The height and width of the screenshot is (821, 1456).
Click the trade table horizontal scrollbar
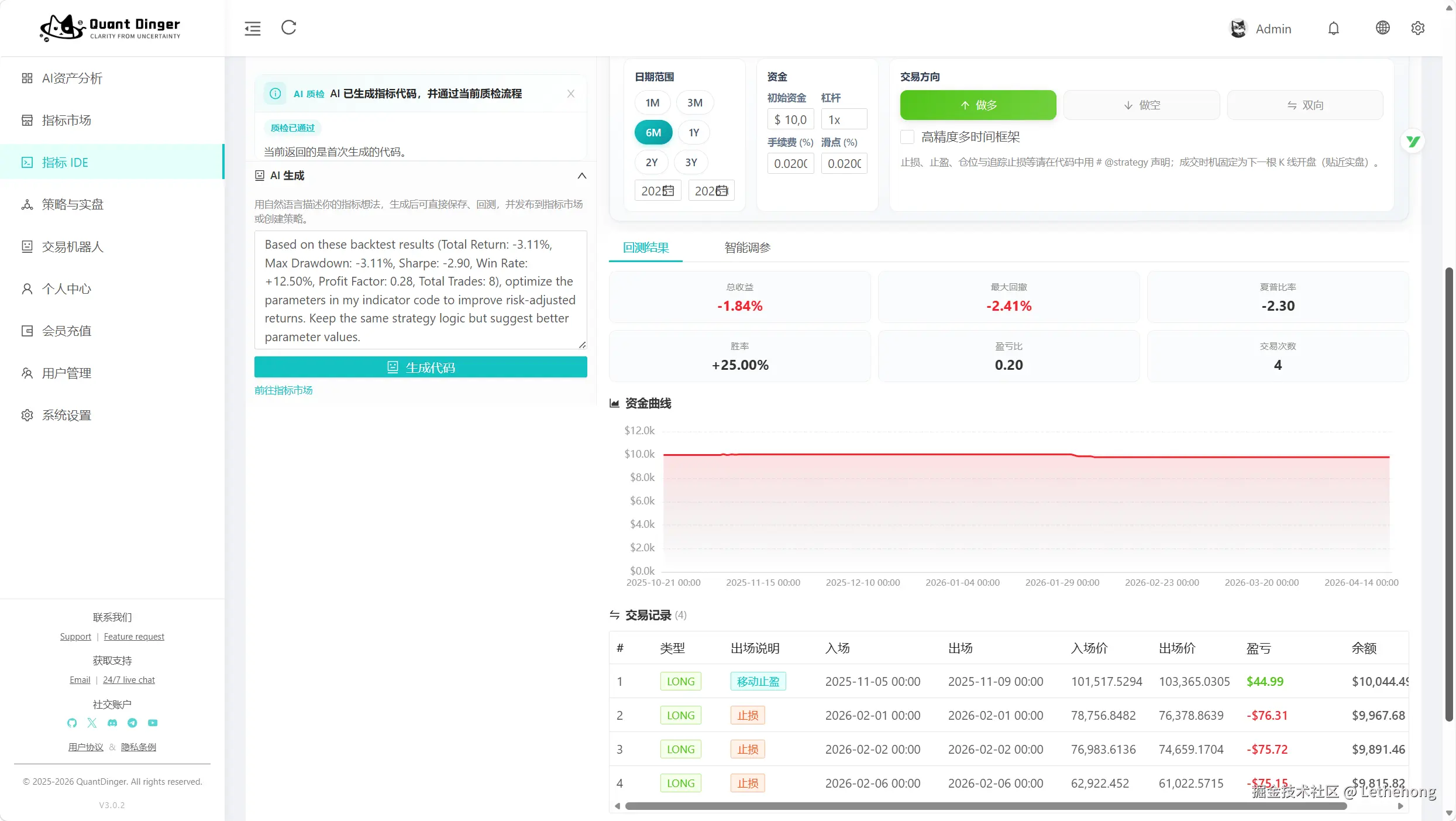986,806
